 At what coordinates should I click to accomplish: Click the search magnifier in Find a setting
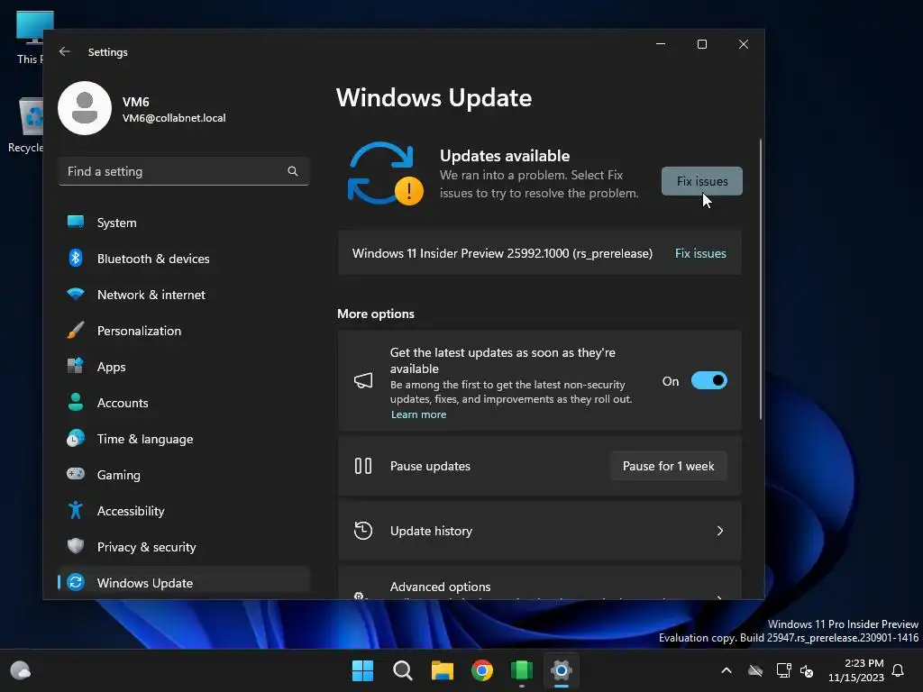[293, 171]
